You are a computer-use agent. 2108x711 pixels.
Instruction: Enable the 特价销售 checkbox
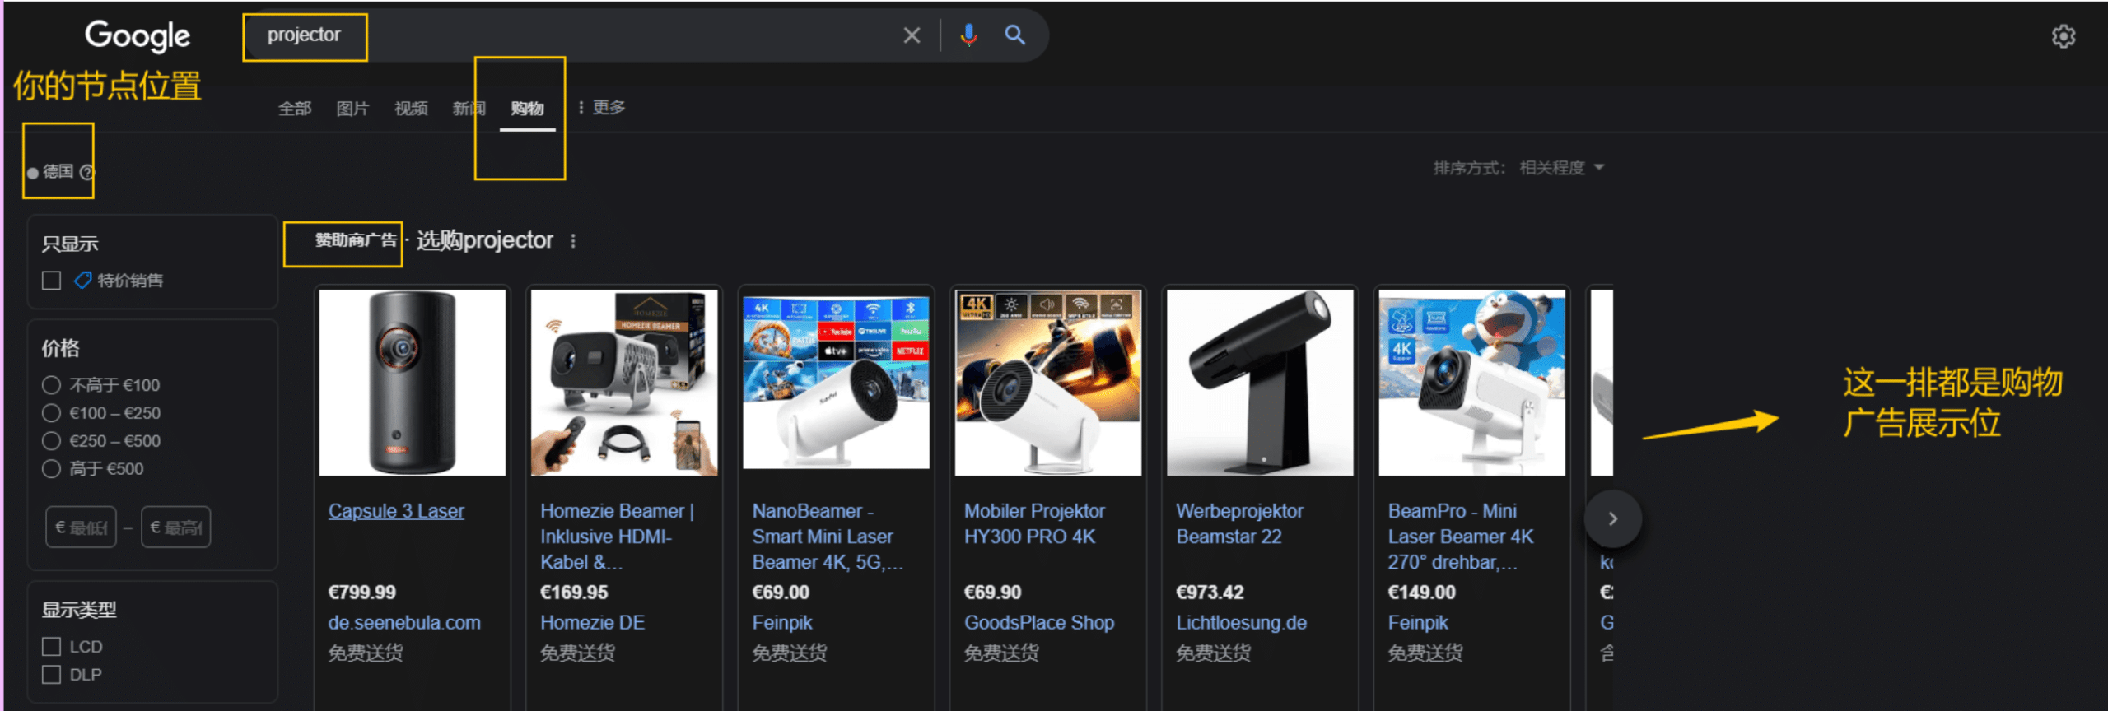point(51,281)
